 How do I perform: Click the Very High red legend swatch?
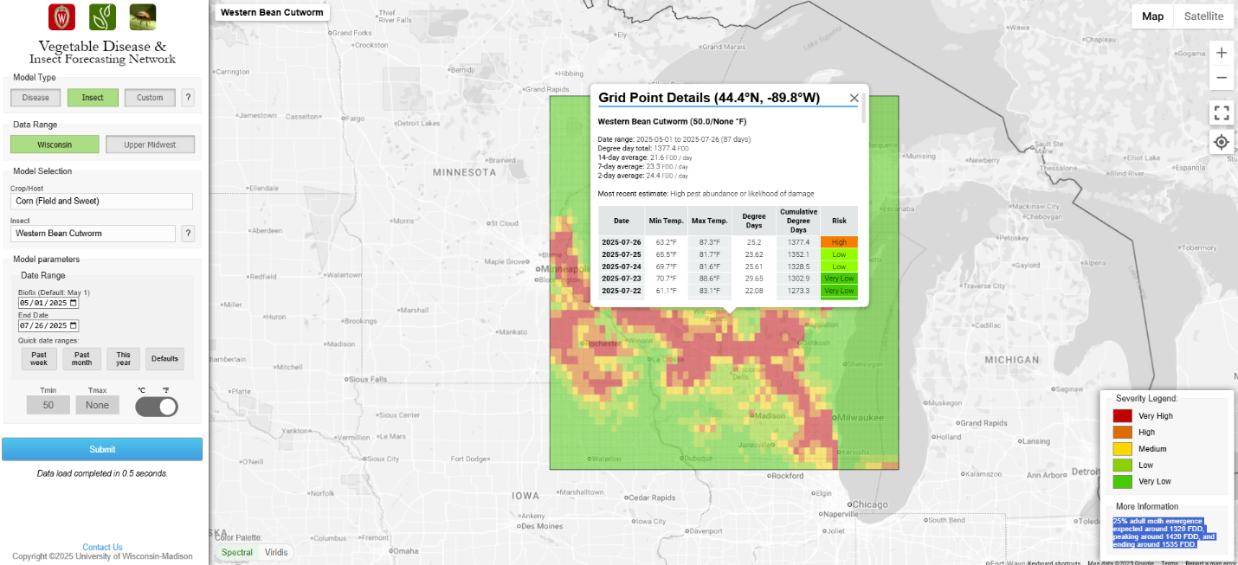pyautogui.click(x=1122, y=416)
